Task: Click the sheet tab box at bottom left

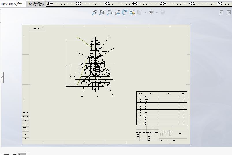Action: click(22, 154)
